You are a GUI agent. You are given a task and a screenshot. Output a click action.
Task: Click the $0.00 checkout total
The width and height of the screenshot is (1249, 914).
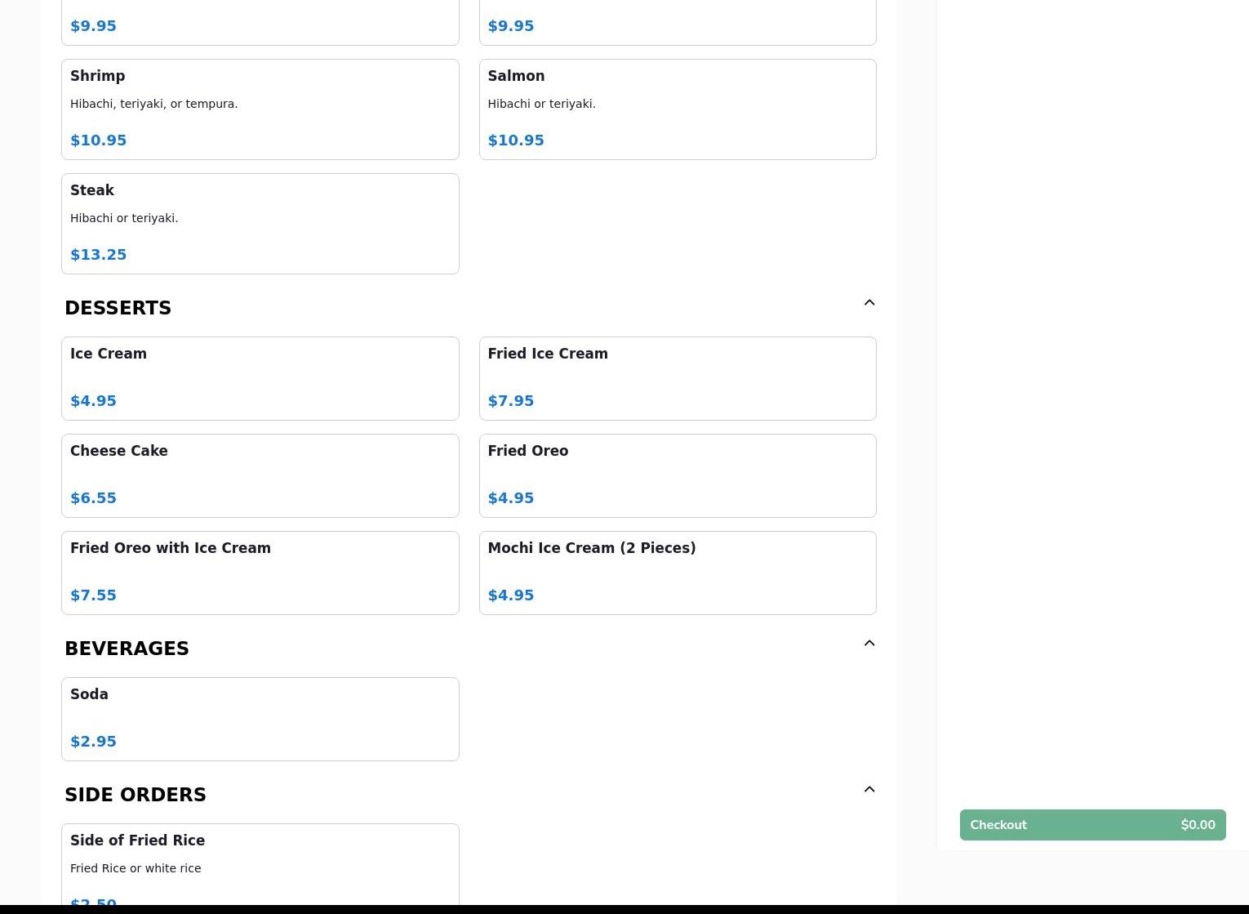click(1198, 825)
